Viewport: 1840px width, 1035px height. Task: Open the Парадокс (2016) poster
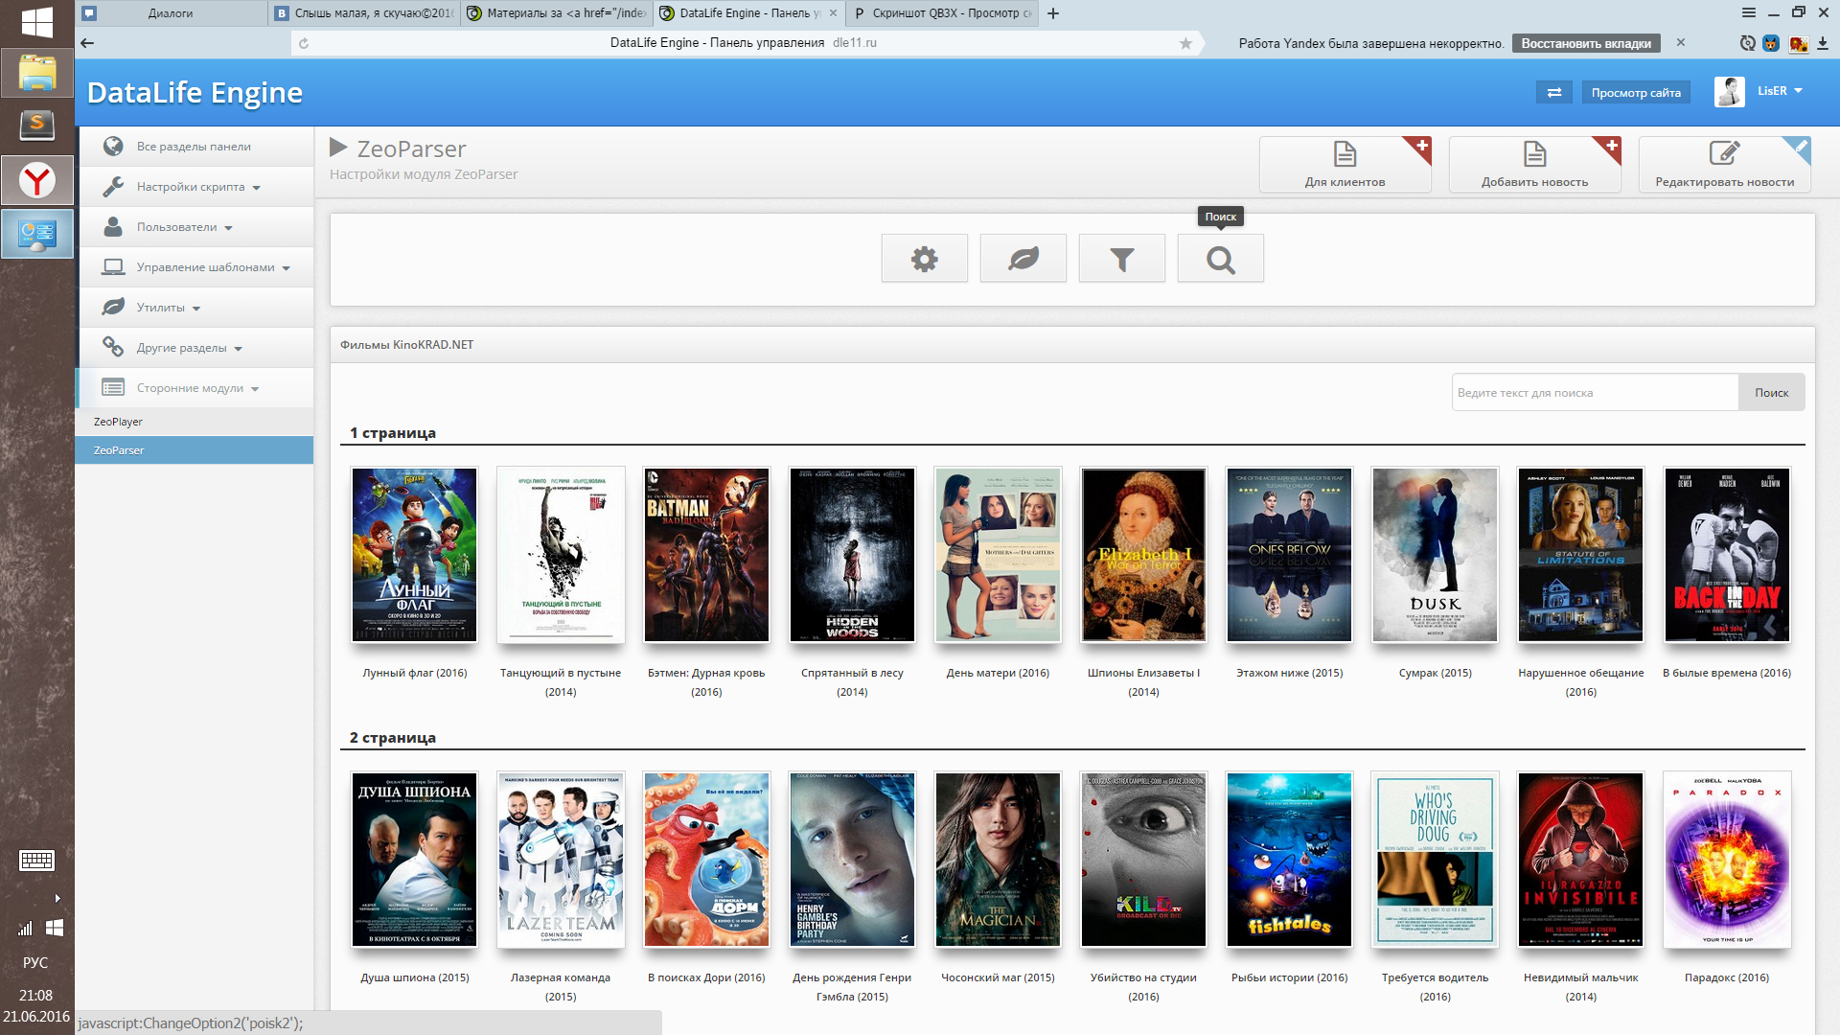pos(1727,860)
